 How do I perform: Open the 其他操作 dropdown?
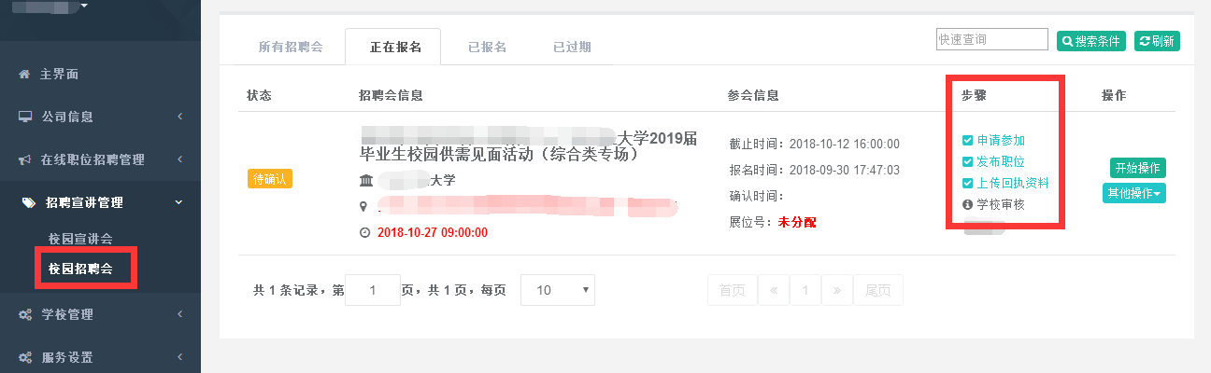(1134, 193)
